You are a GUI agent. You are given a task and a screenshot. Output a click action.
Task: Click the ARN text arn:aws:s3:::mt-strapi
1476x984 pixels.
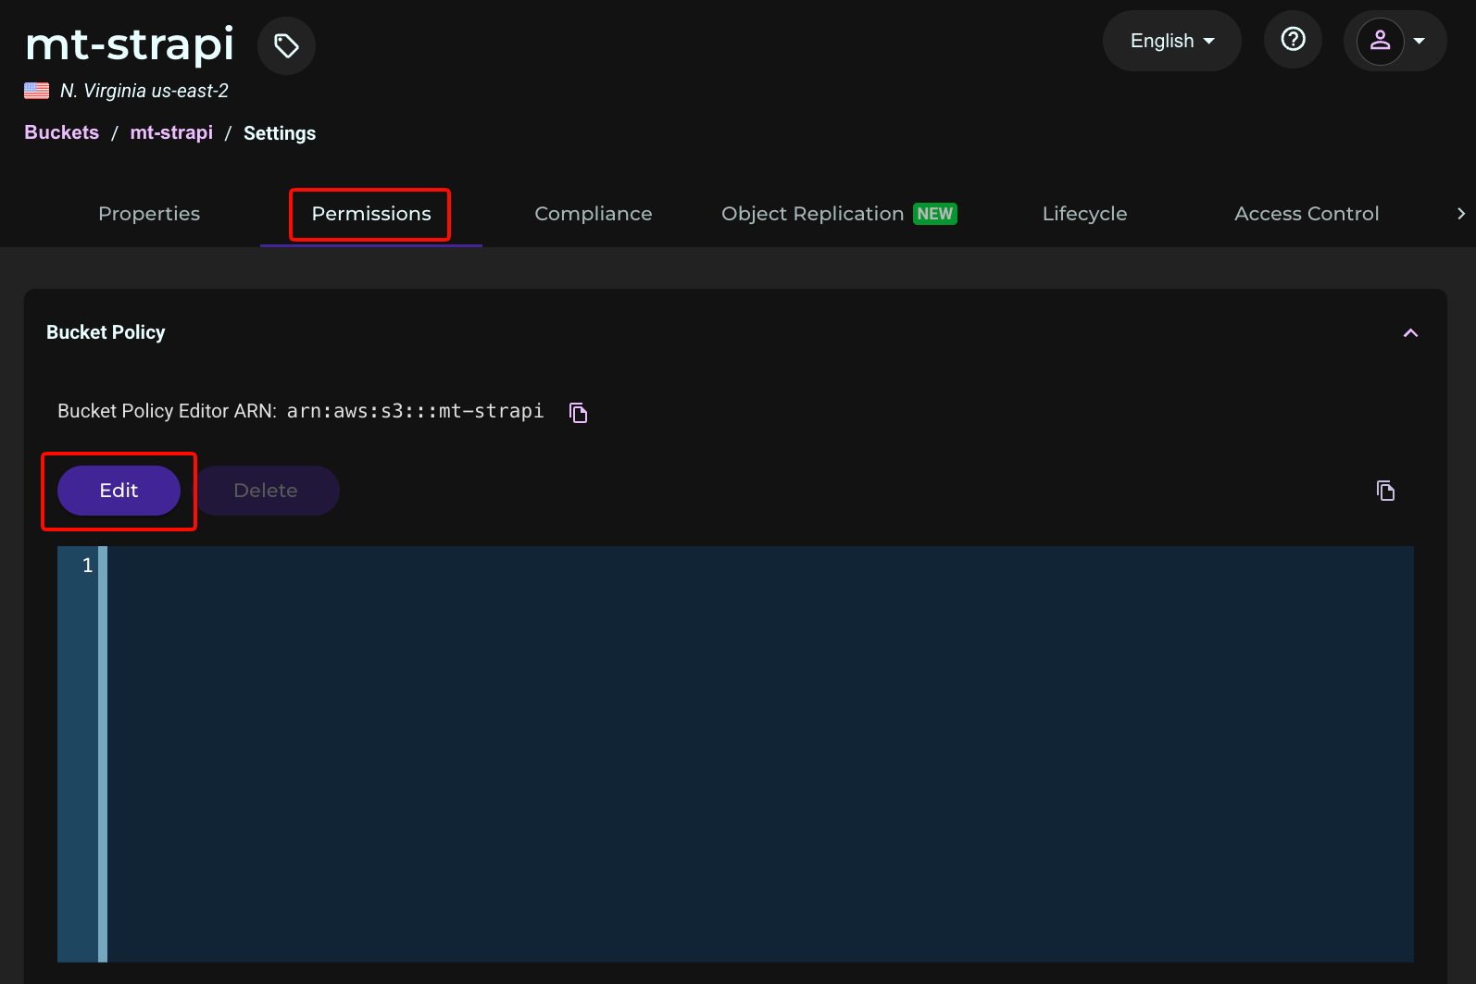pyautogui.click(x=415, y=411)
